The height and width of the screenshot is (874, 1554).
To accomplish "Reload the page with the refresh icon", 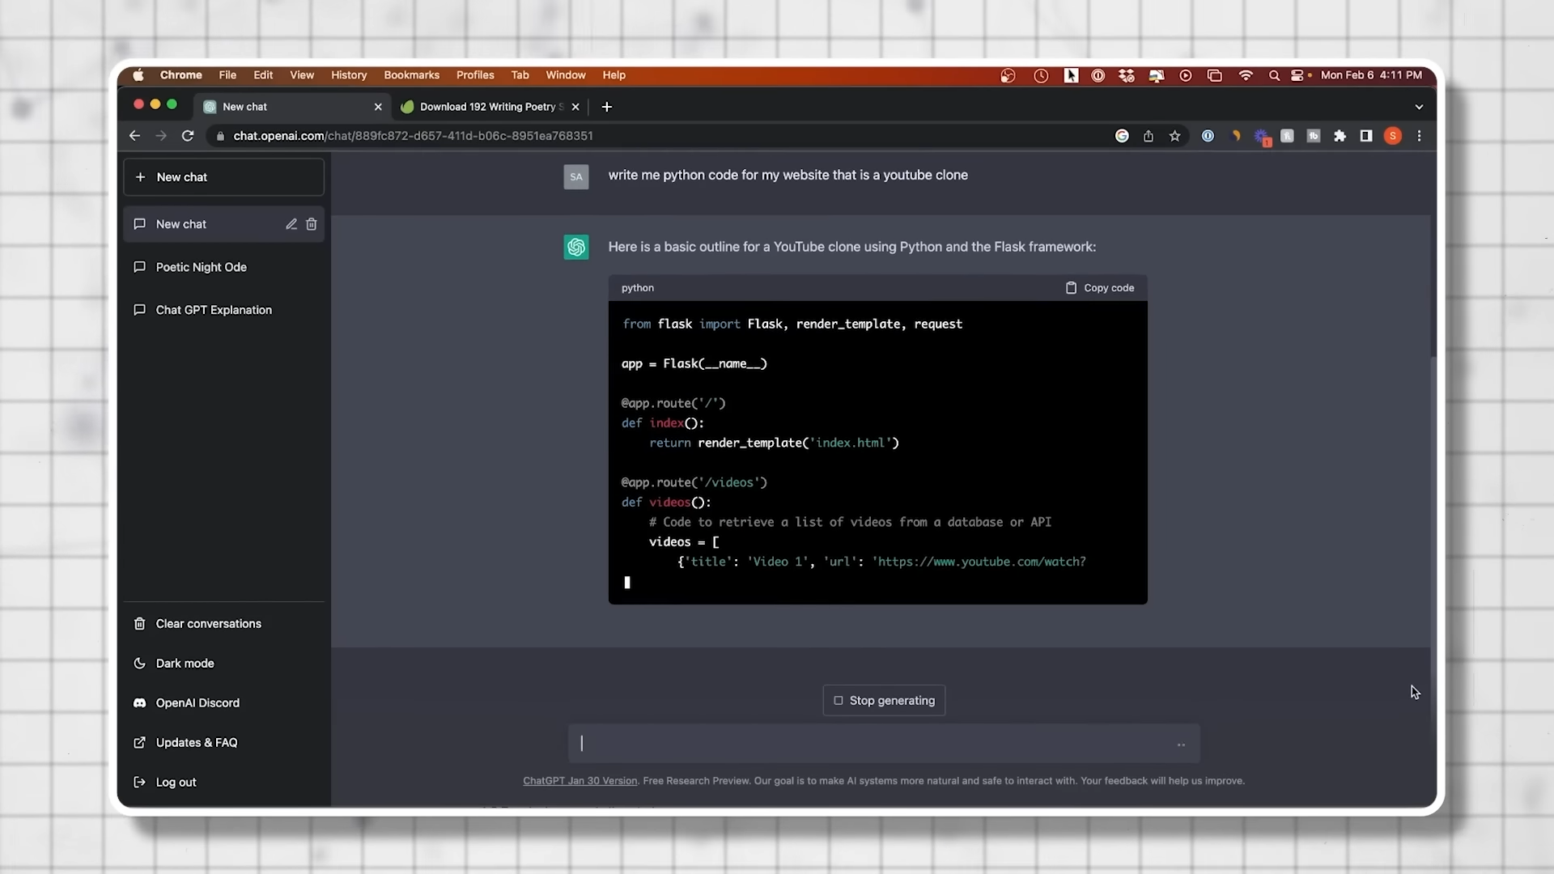I will [x=188, y=136].
